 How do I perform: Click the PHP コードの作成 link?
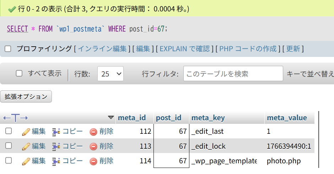[x=248, y=49]
